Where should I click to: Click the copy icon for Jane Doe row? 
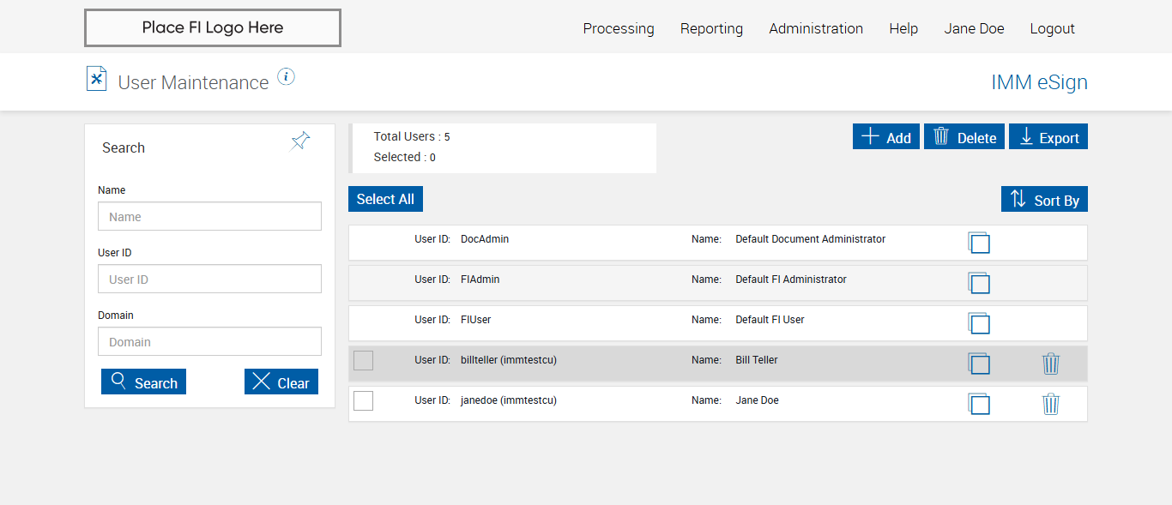(979, 404)
